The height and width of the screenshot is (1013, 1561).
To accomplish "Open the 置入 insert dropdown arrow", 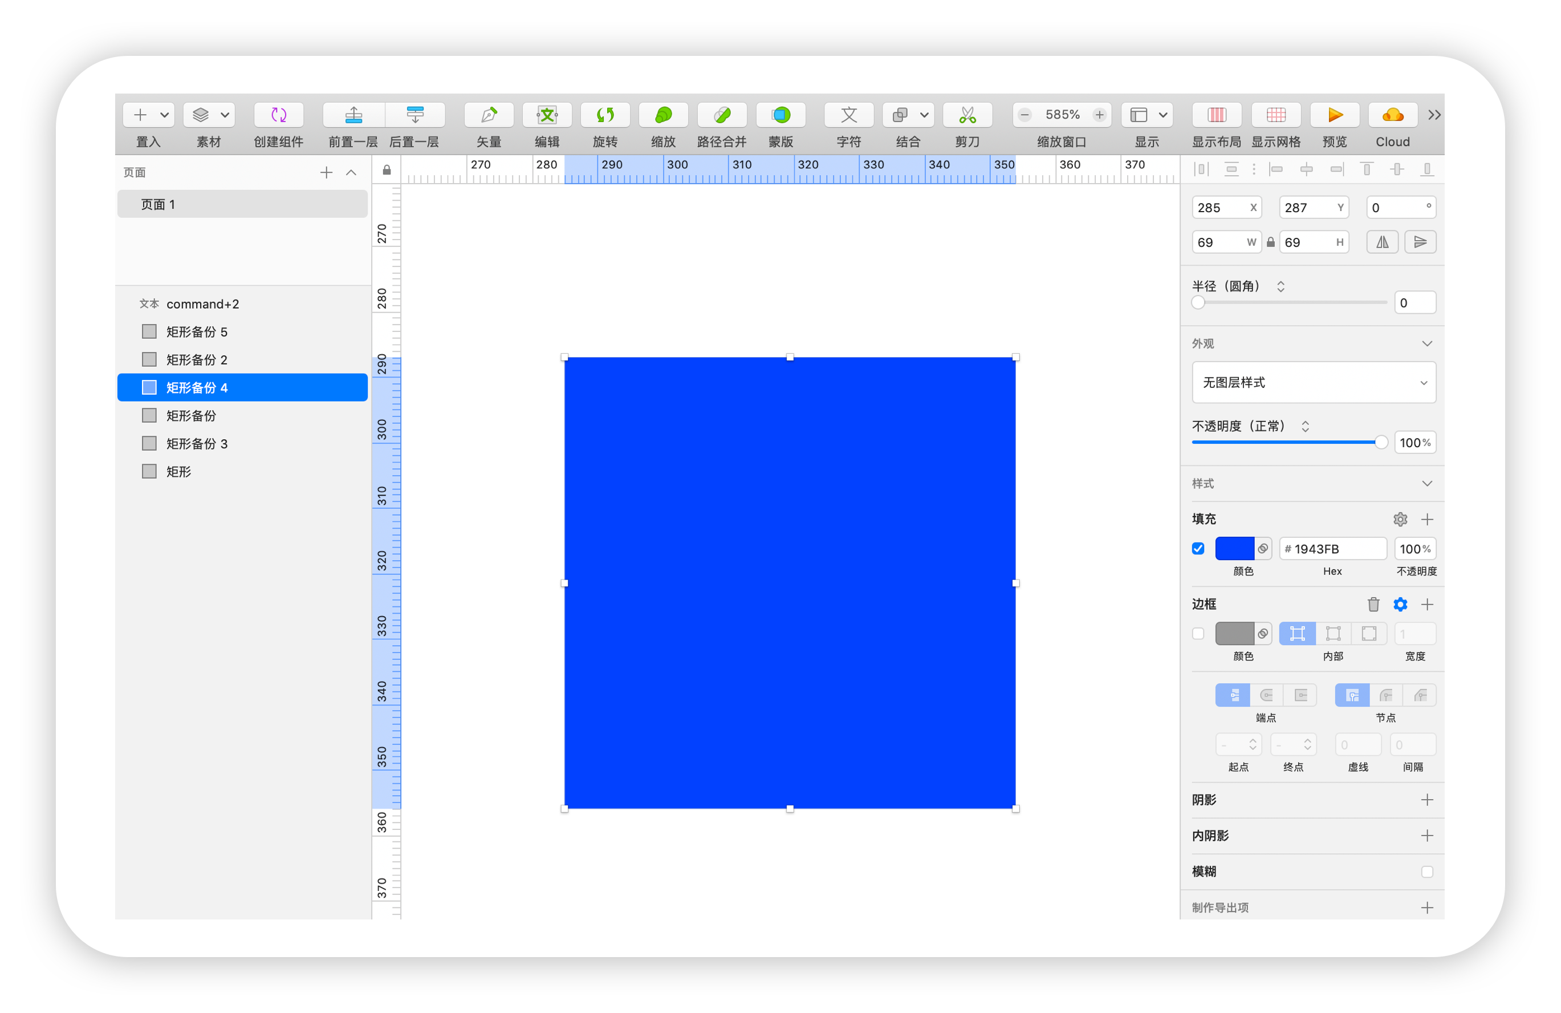I will [x=164, y=115].
